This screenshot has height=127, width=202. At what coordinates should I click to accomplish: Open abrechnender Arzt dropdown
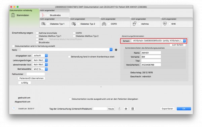coord(40,64)
